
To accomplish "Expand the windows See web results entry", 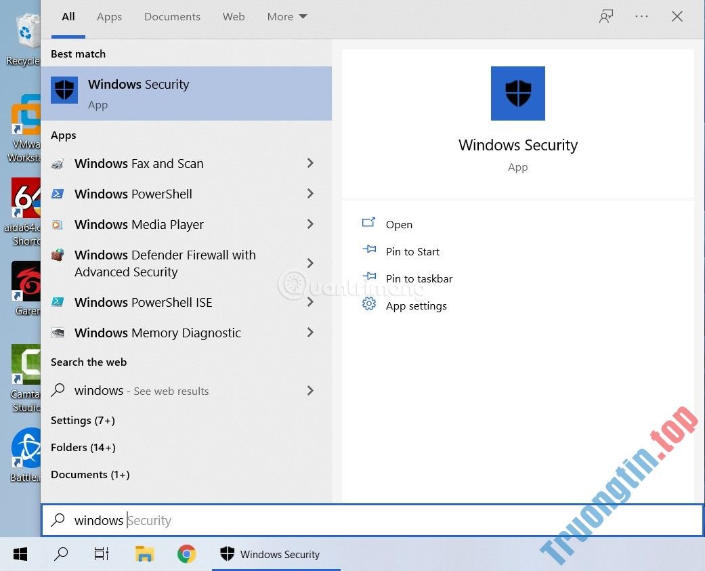I will (x=310, y=390).
